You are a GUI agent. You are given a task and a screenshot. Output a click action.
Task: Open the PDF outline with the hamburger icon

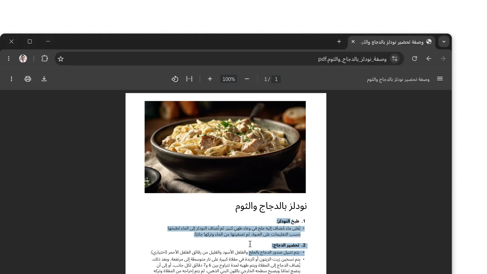[x=440, y=79]
